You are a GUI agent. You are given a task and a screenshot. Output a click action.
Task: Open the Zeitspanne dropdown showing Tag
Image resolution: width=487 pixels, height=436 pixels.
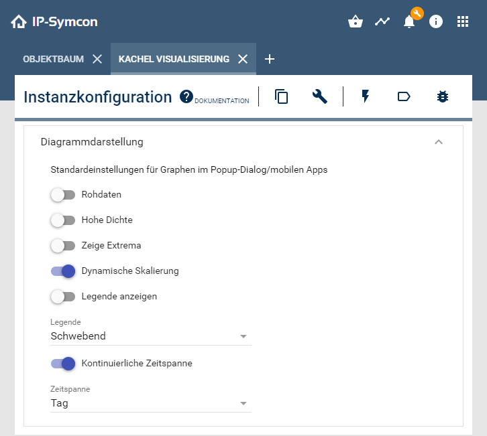[x=150, y=403]
